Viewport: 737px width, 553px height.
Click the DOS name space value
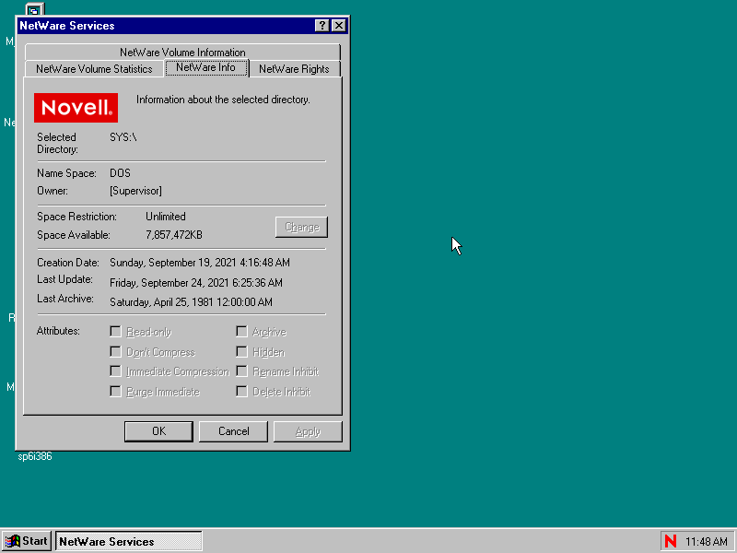121,173
